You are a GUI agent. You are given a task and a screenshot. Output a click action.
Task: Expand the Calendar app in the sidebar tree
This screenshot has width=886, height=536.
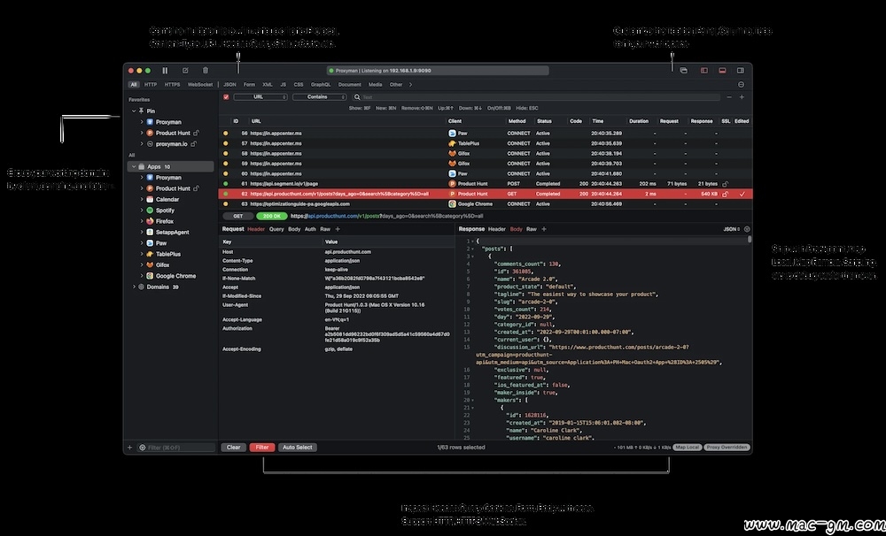(x=142, y=199)
